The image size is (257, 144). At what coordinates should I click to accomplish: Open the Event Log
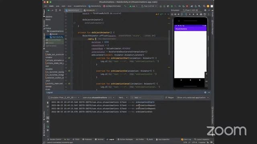(186, 139)
